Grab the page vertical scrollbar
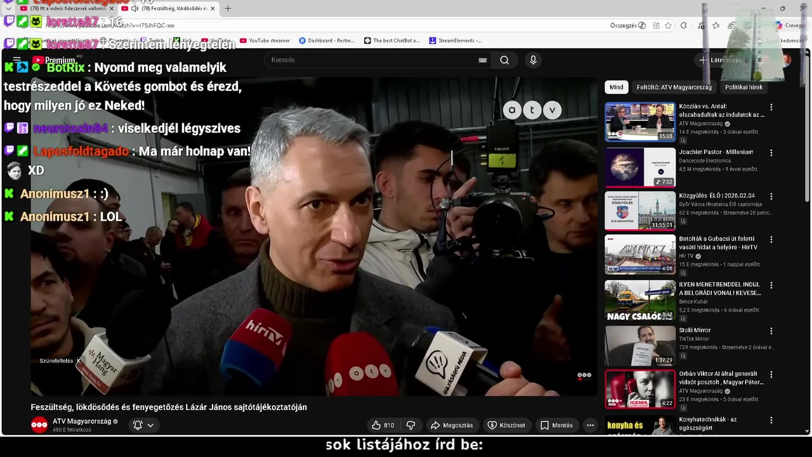Image resolution: width=812 pixels, height=457 pixels. [x=808, y=127]
